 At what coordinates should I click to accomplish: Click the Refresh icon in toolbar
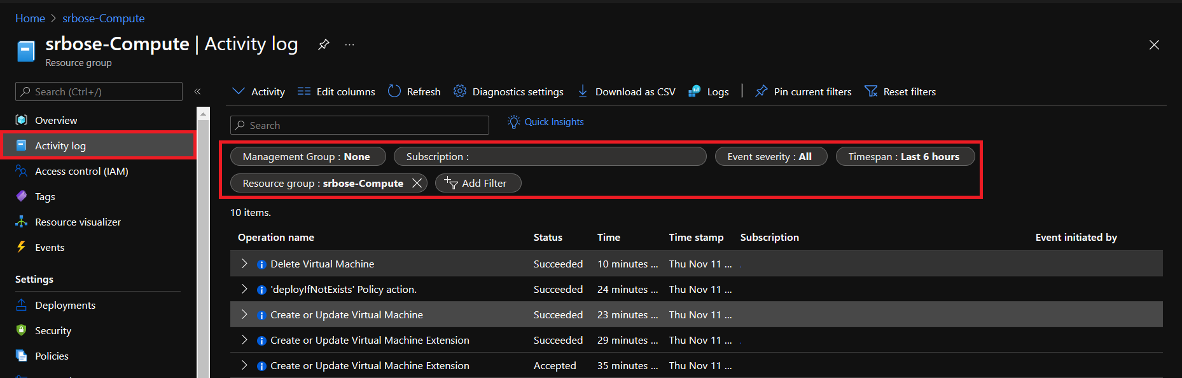[x=394, y=91]
